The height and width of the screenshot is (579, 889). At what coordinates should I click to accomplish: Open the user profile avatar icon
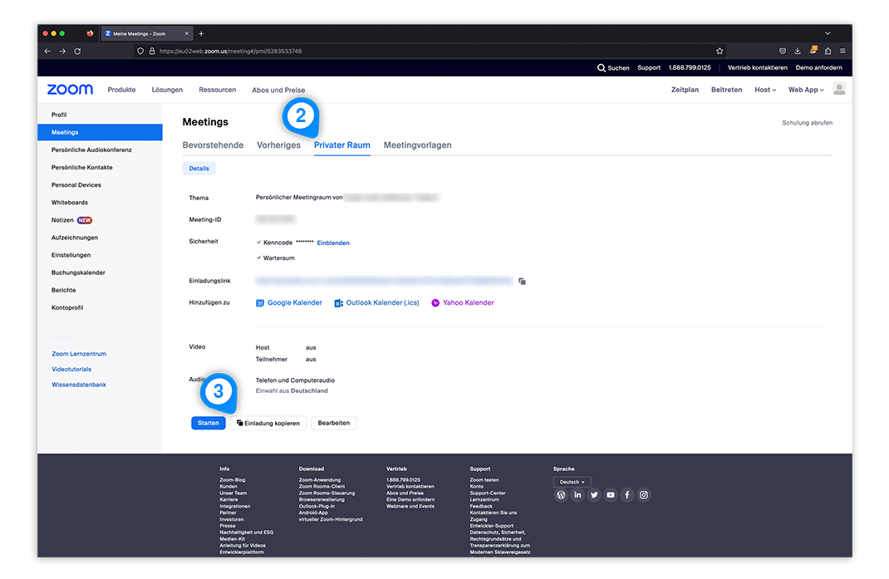pos(839,88)
